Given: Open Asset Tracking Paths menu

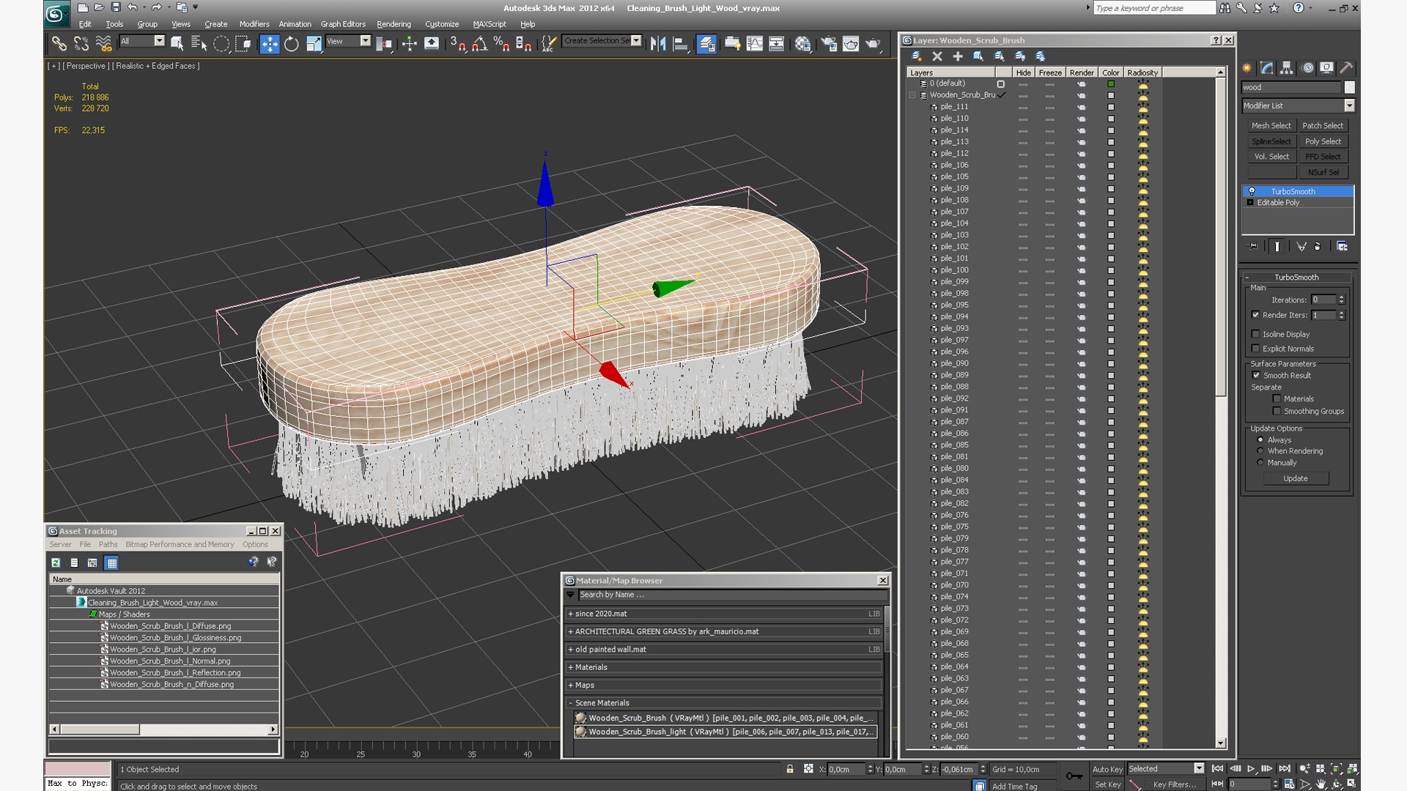Looking at the screenshot, I should click(x=108, y=544).
